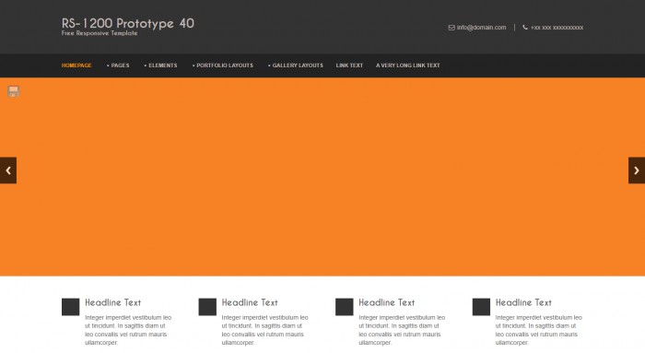
Task: Select the Link Text menu item
Action: tap(349, 65)
